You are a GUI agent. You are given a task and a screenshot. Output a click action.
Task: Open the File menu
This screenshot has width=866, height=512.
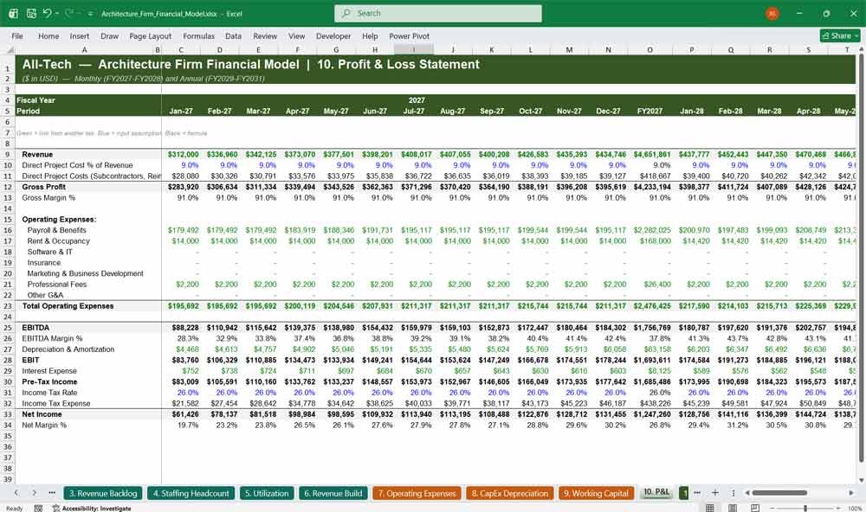pyautogui.click(x=17, y=35)
